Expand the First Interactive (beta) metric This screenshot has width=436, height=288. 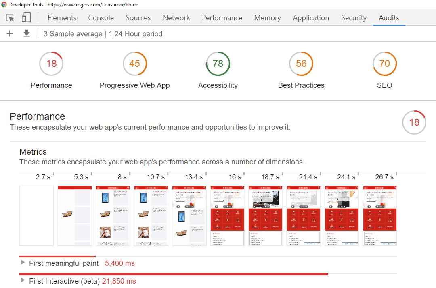point(23,281)
